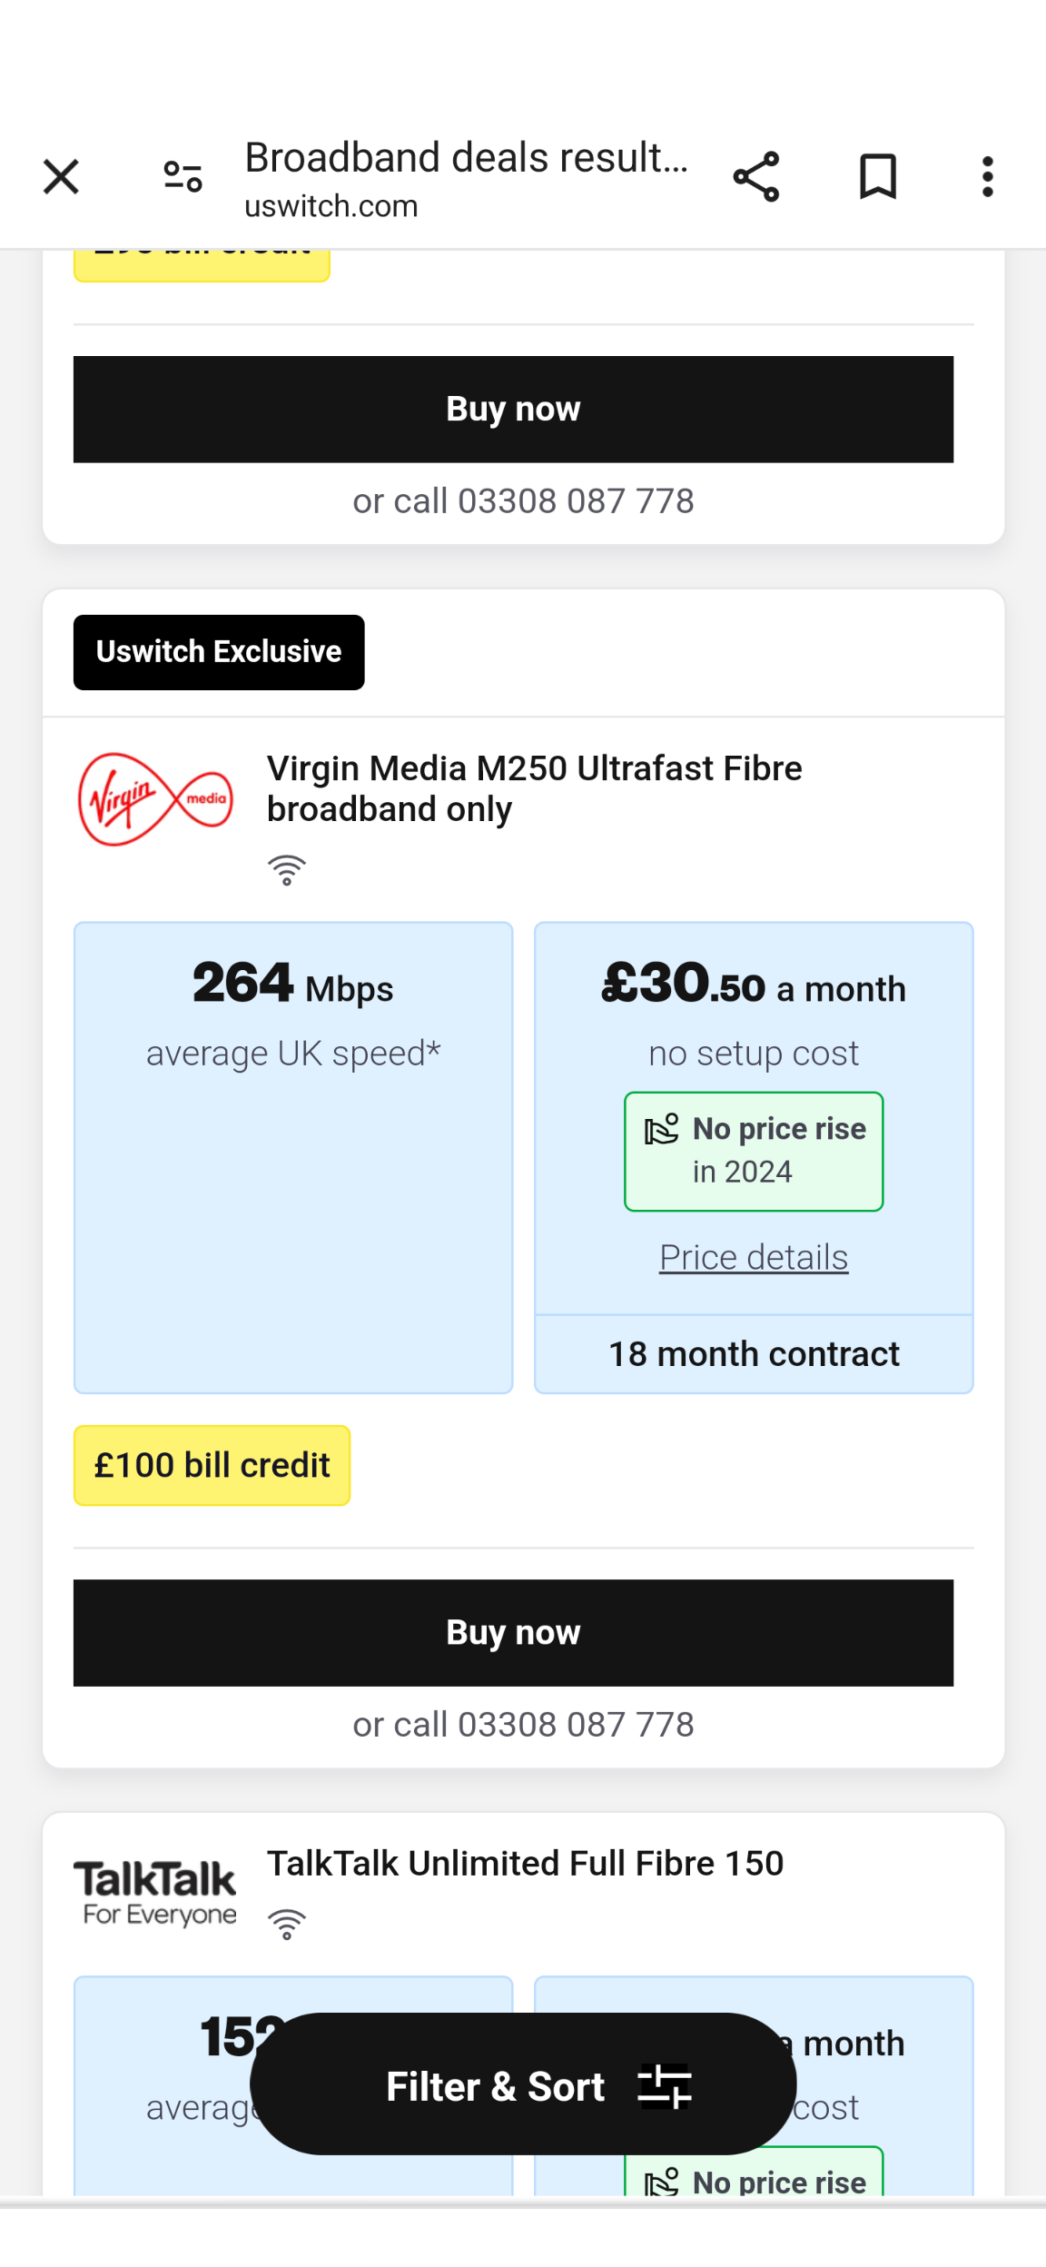Viewport: 1046px width, 2267px height.
Task: Tap the wifi icon under Virgin Media deal
Action: [x=287, y=870]
